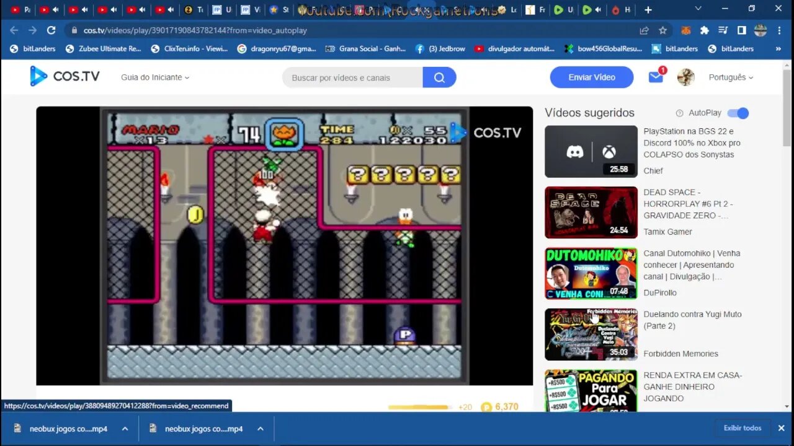The image size is (794, 446).
Task: Click the 6,370 coin balance
Action: 506,407
